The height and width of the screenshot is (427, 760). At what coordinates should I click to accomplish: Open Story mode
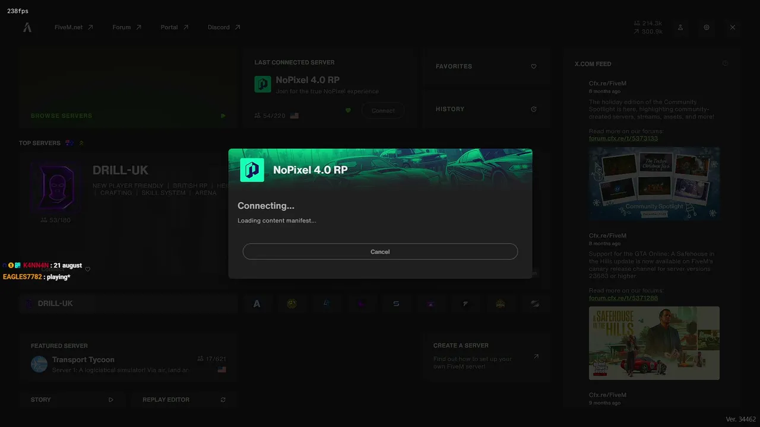[72, 400]
